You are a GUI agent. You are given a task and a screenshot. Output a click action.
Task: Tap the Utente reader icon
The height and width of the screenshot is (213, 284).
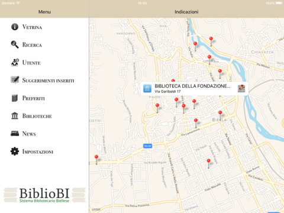15,62
